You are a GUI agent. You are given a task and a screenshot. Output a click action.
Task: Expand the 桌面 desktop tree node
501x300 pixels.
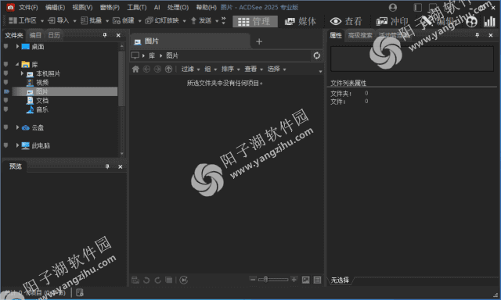[17, 47]
